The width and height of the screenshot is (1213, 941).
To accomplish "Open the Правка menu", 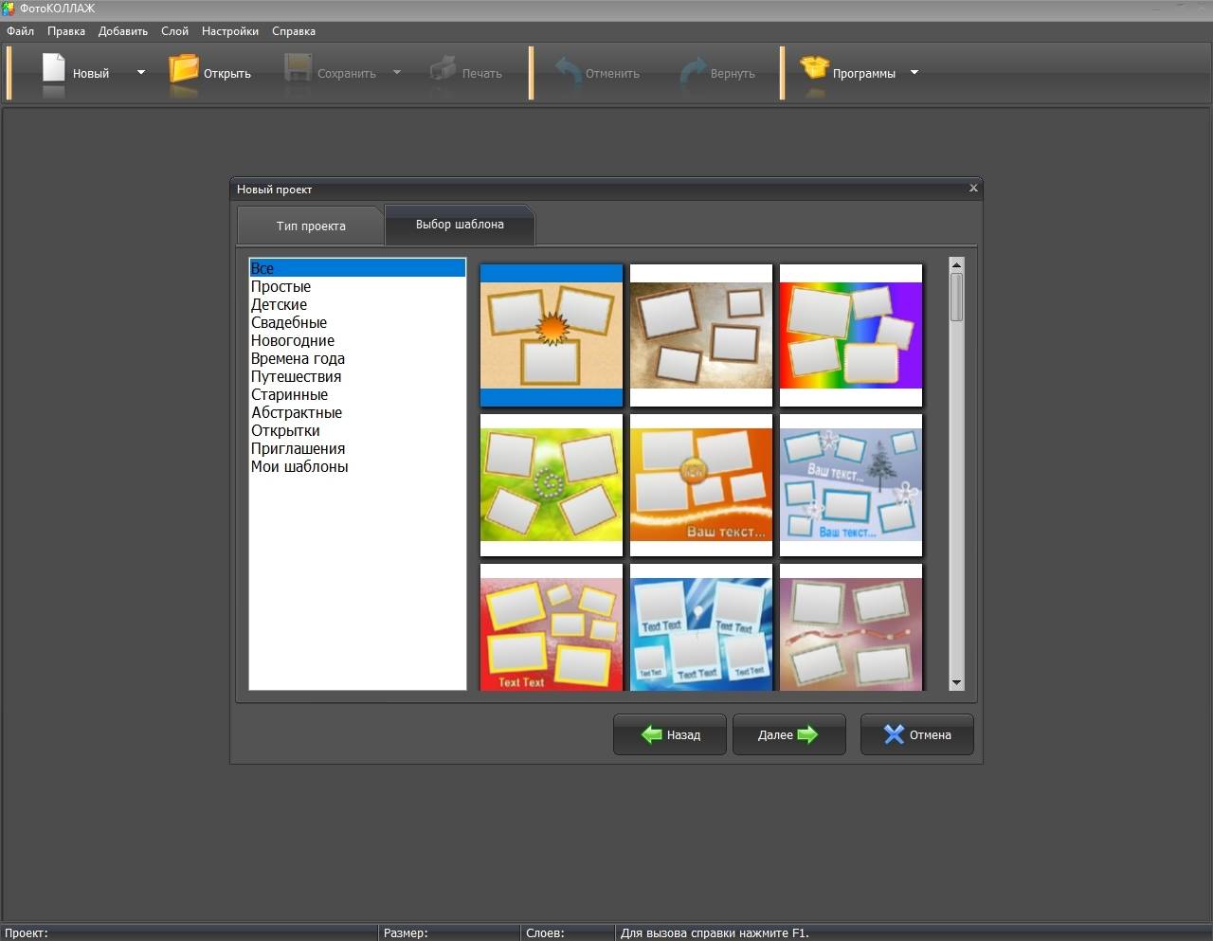I will pos(66,31).
